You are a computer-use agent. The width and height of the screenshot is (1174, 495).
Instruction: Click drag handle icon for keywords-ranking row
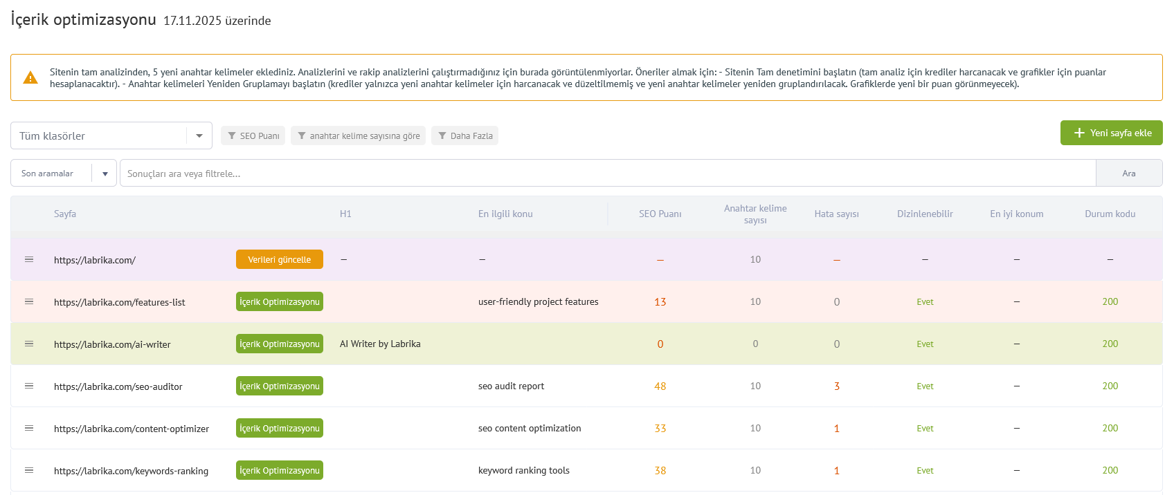(x=29, y=470)
